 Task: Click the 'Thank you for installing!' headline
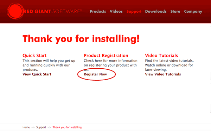81,39
